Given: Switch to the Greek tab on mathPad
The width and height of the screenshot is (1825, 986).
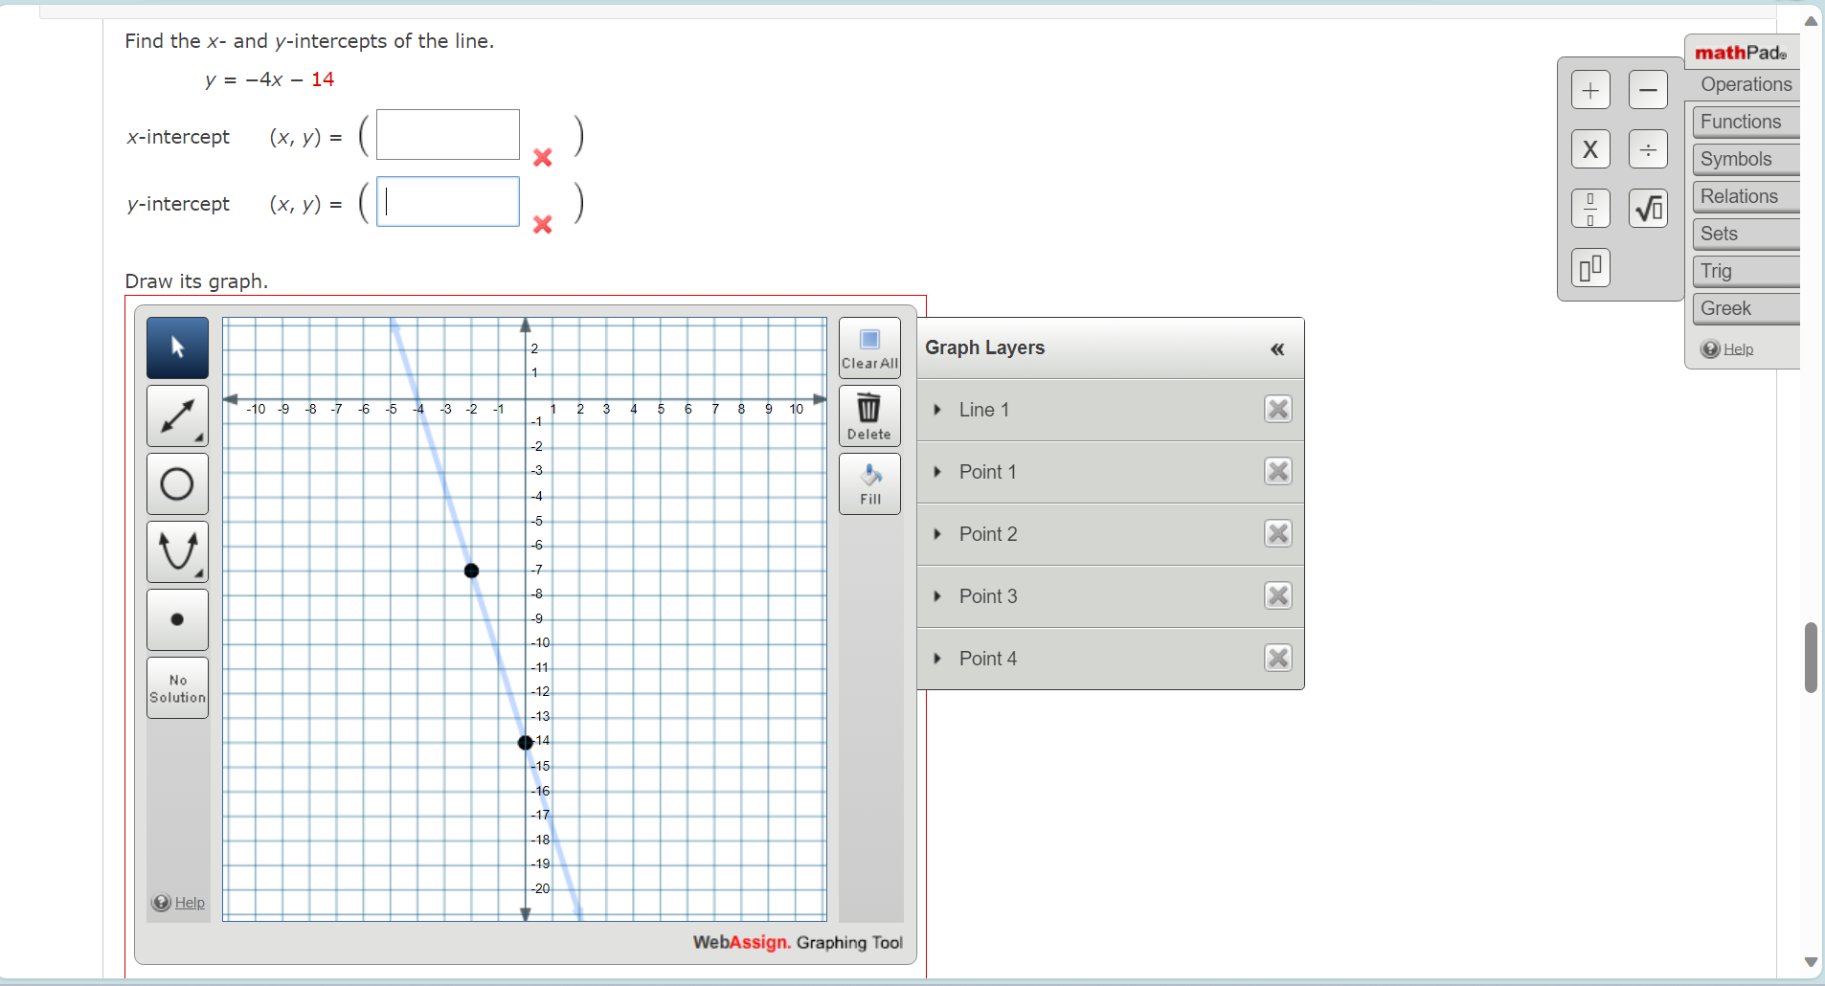Looking at the screenshot, I should pos(1726,307).
